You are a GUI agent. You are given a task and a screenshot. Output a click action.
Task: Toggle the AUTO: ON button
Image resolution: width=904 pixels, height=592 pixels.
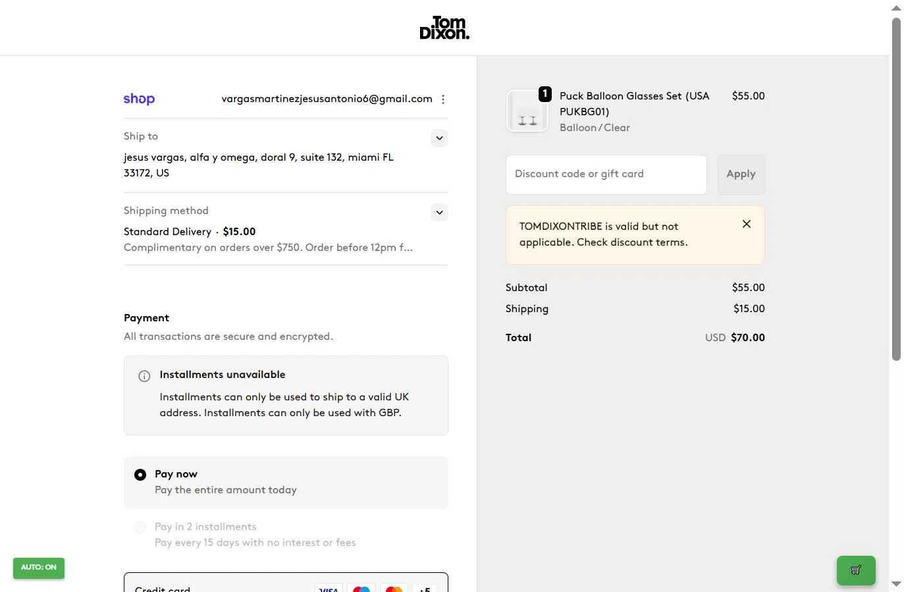39,568
